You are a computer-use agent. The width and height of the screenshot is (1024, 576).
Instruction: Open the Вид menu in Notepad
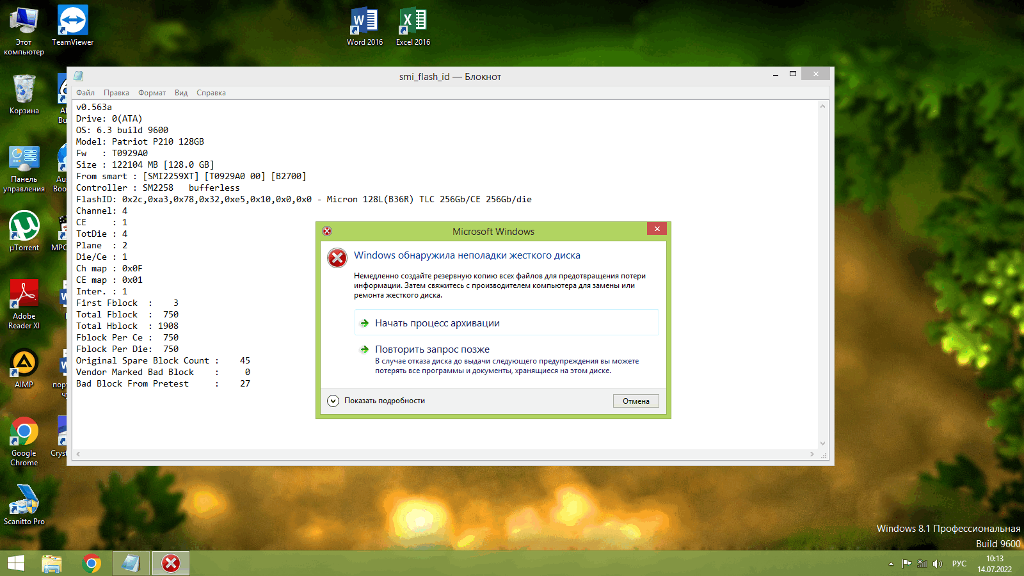tap(181, 93)
